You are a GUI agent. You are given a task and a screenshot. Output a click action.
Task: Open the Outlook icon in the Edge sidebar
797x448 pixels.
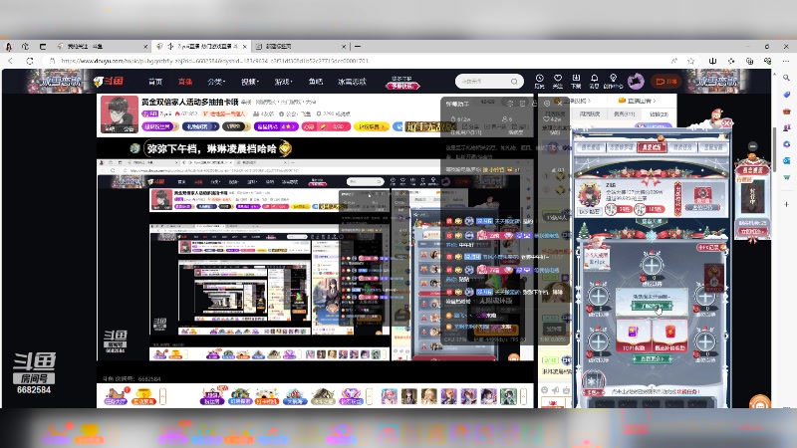tap(786, 160)
